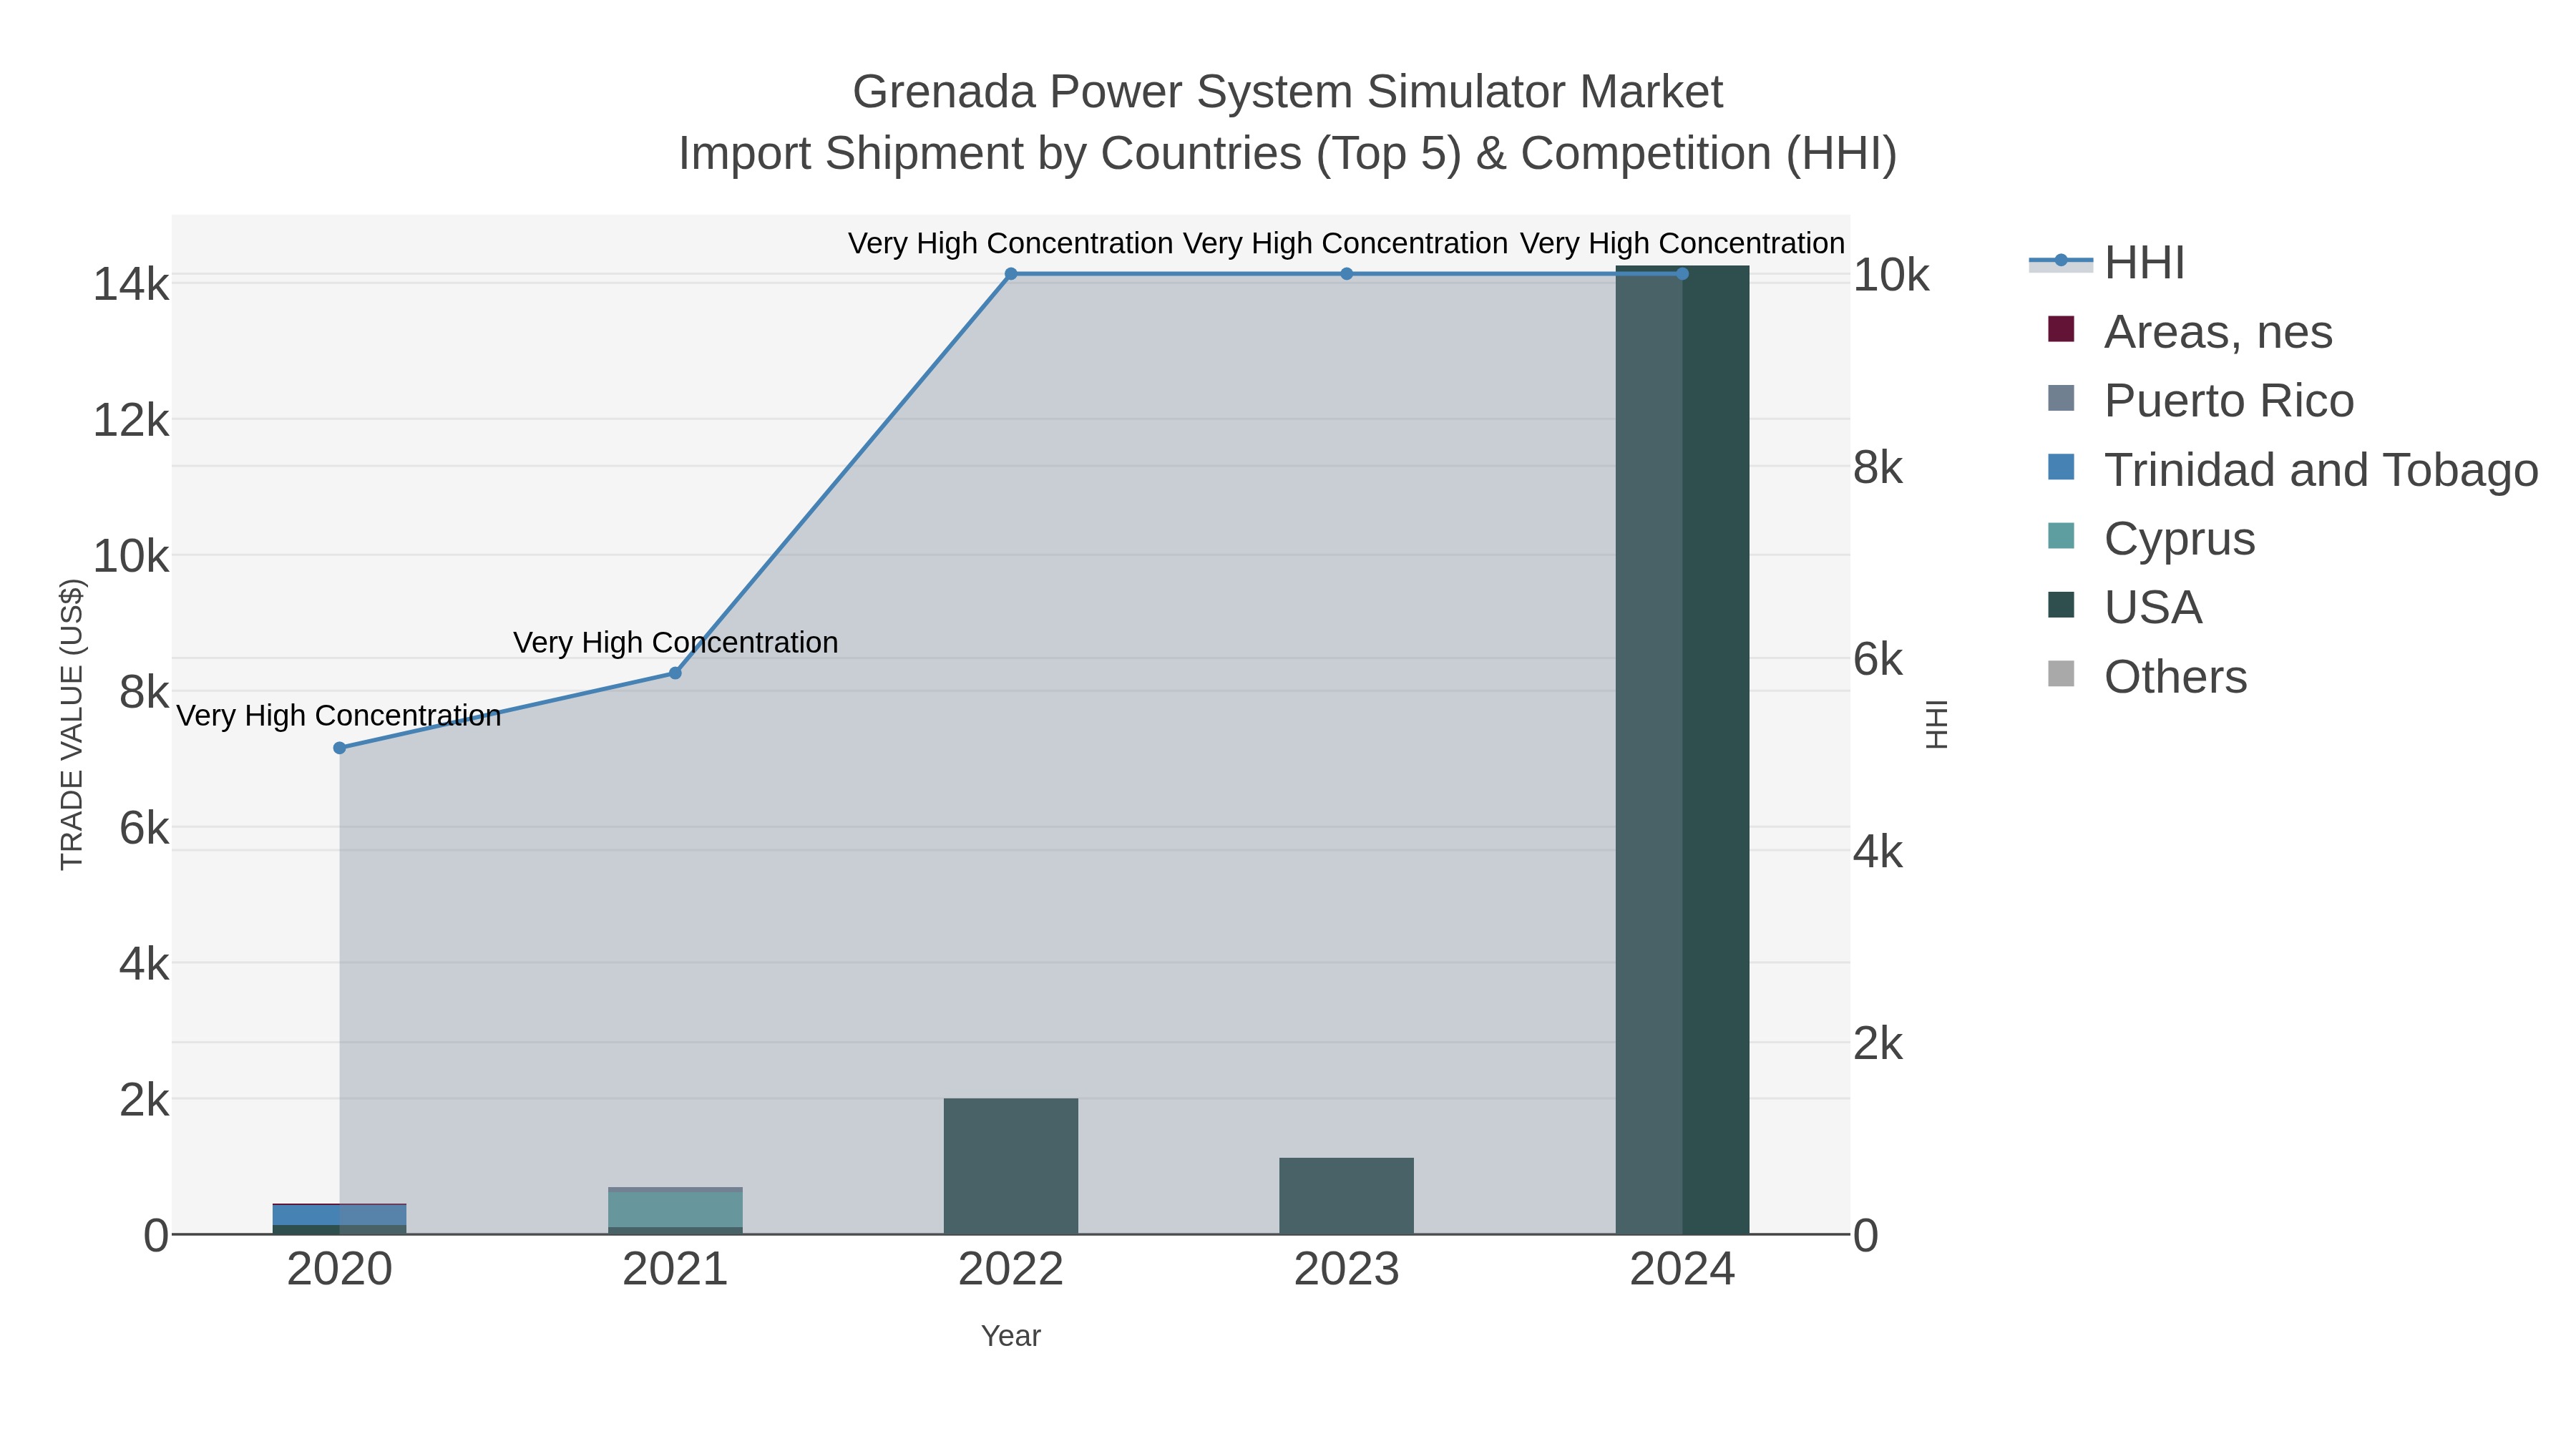Select the 2020 HHI data point

coord(339,748)
